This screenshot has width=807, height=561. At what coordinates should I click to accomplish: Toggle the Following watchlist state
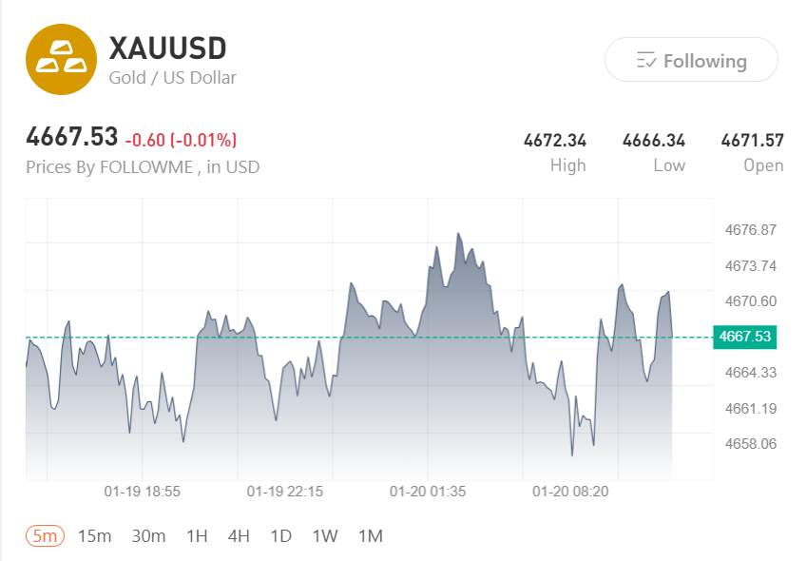pyautogui.click(x=691, y=60)
